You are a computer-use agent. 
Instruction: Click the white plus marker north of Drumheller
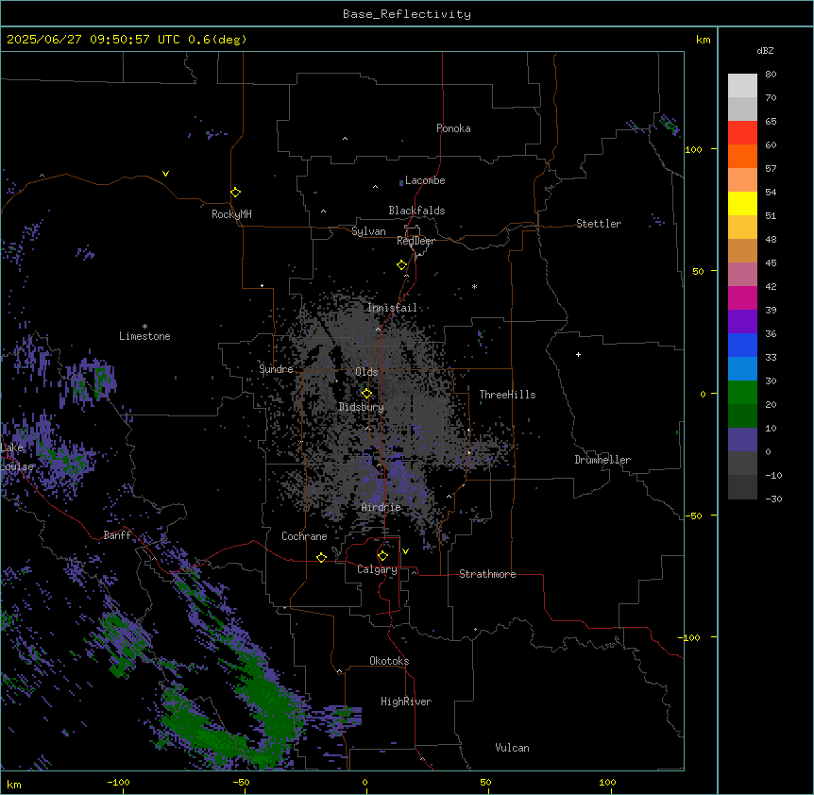[x=578, y=354]
